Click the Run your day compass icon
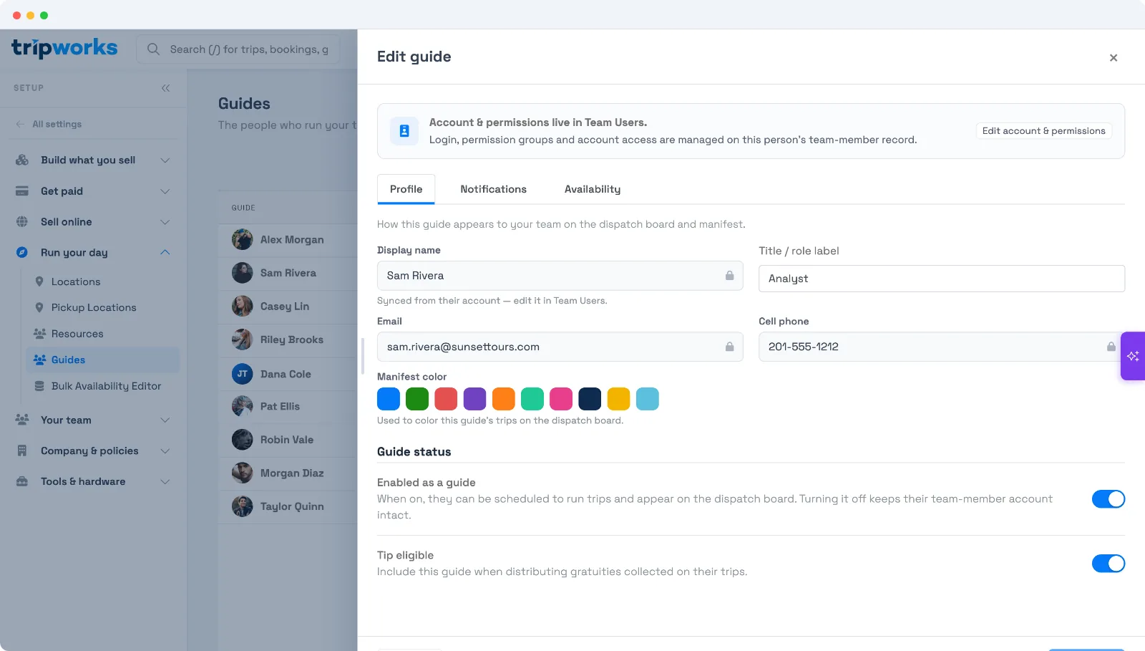The image size is (1145, 651). click(22, 252)
